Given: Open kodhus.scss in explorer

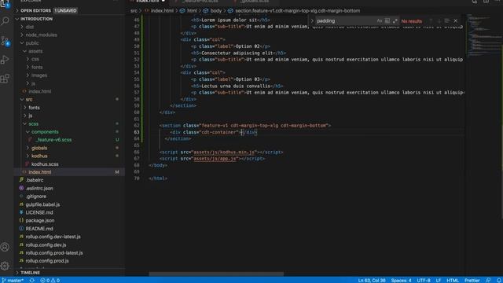Looking at the screenshot, I should [x=45, y=164].
